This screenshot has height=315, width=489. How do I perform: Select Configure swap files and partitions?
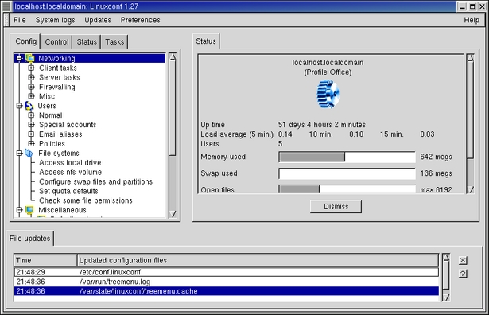(x=95, y=181)
